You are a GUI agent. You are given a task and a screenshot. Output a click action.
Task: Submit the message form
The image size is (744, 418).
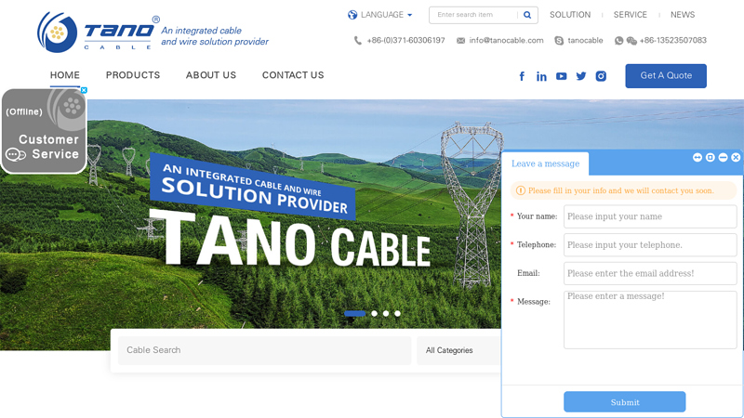click(x=624, y=402)
